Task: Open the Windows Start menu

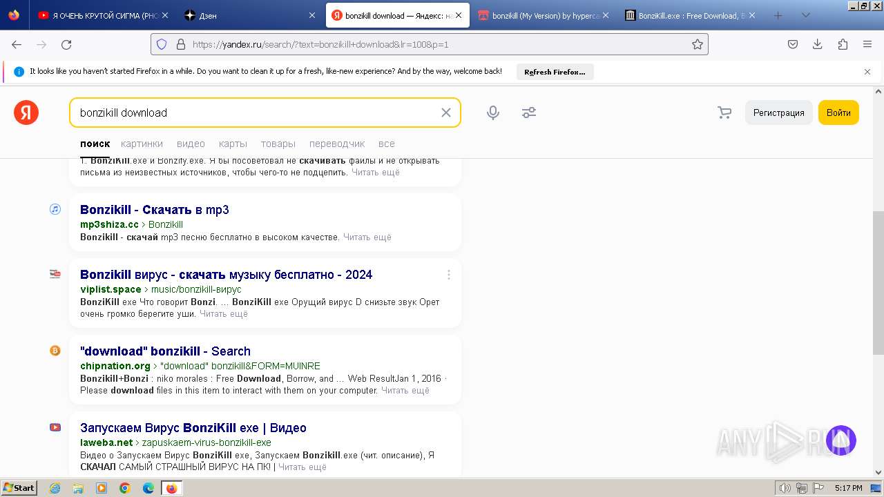Action: click(x=19, y=488)
